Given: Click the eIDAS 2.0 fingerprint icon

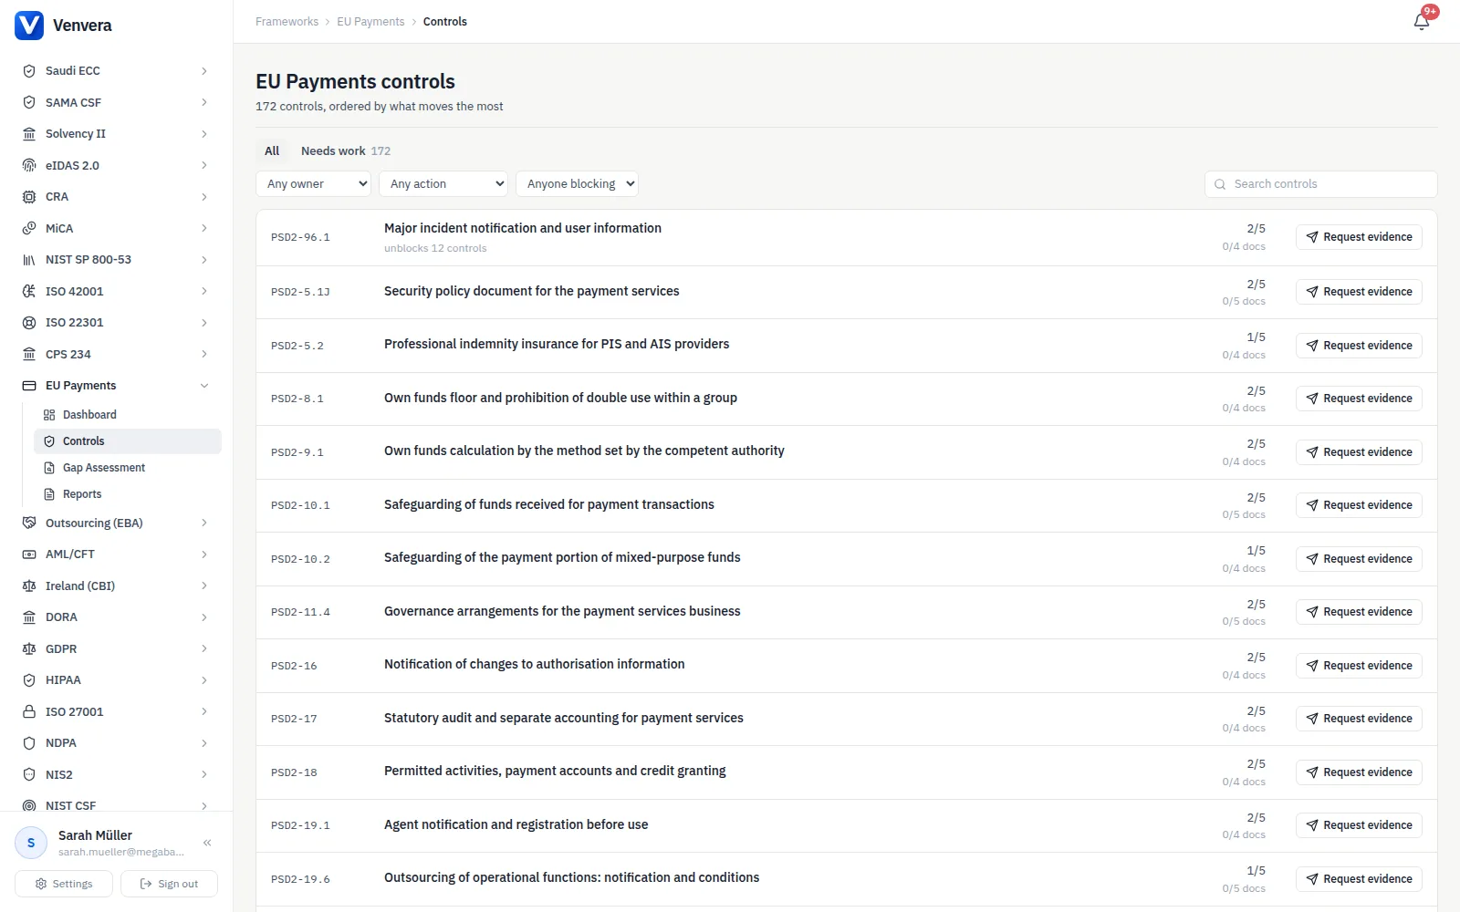Looking at the screenshot, I should point(29,166).
